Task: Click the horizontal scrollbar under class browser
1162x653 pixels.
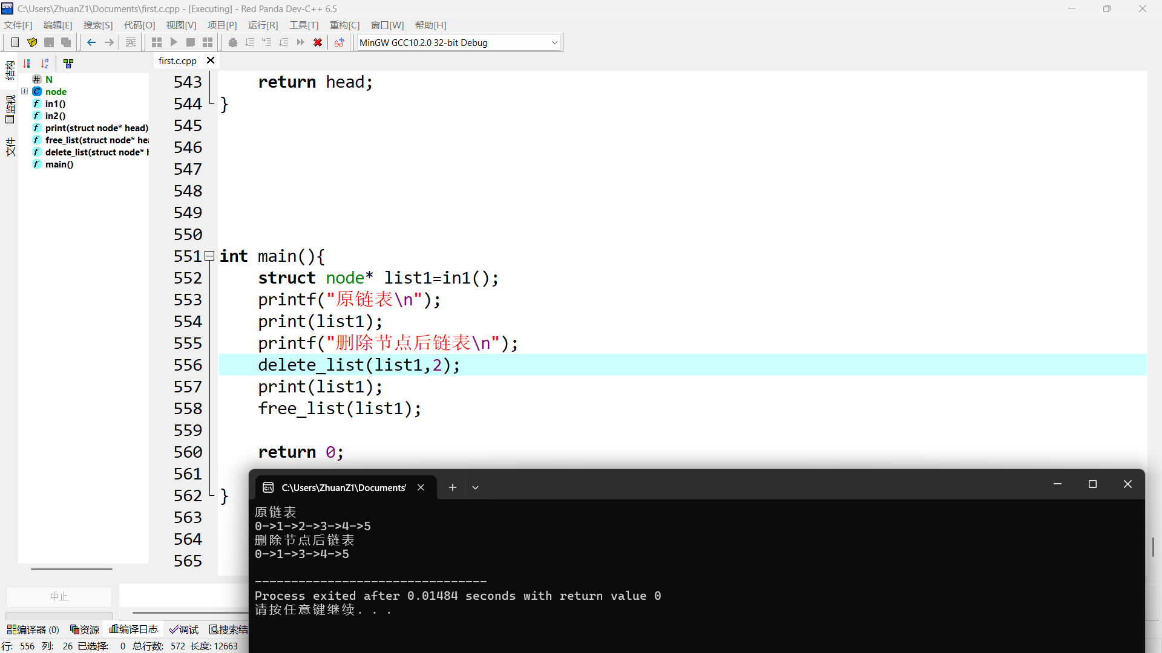Action: (x=71, y=569)
